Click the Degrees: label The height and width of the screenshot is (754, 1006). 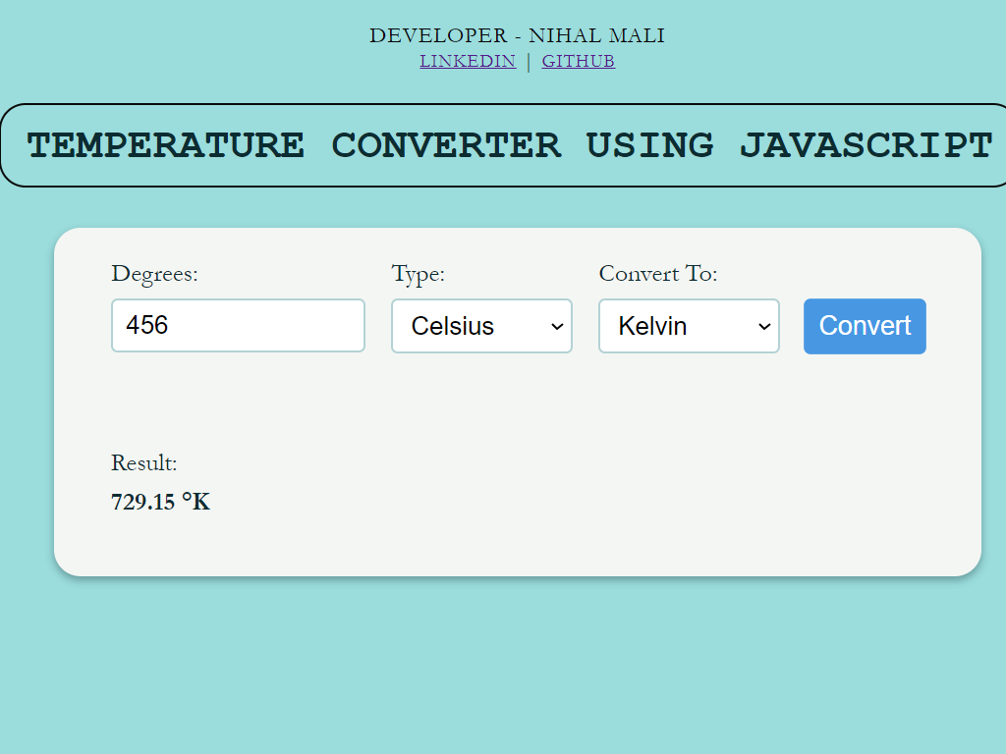[154, 274]
